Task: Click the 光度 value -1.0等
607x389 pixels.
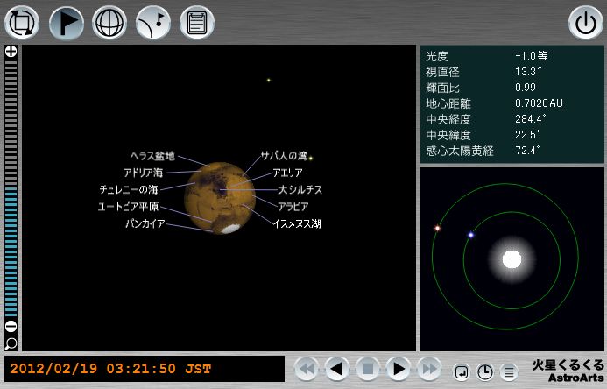Action: 532,56
